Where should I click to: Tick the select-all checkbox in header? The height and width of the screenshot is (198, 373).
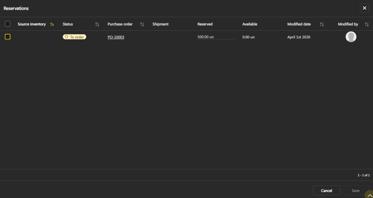pyautogui.click(x=8, y=24)
